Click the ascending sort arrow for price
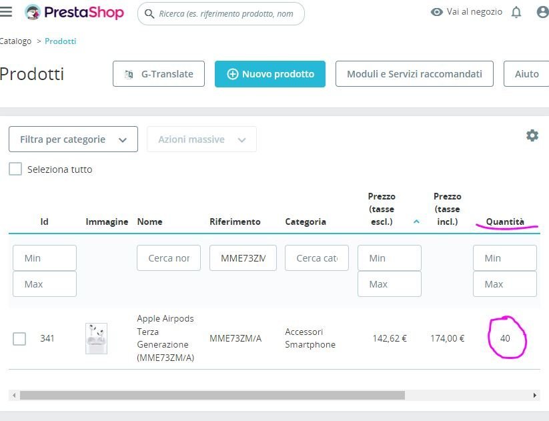Image resolution: width=549 pixels, height=421 pixels. [x=416, y=222]
